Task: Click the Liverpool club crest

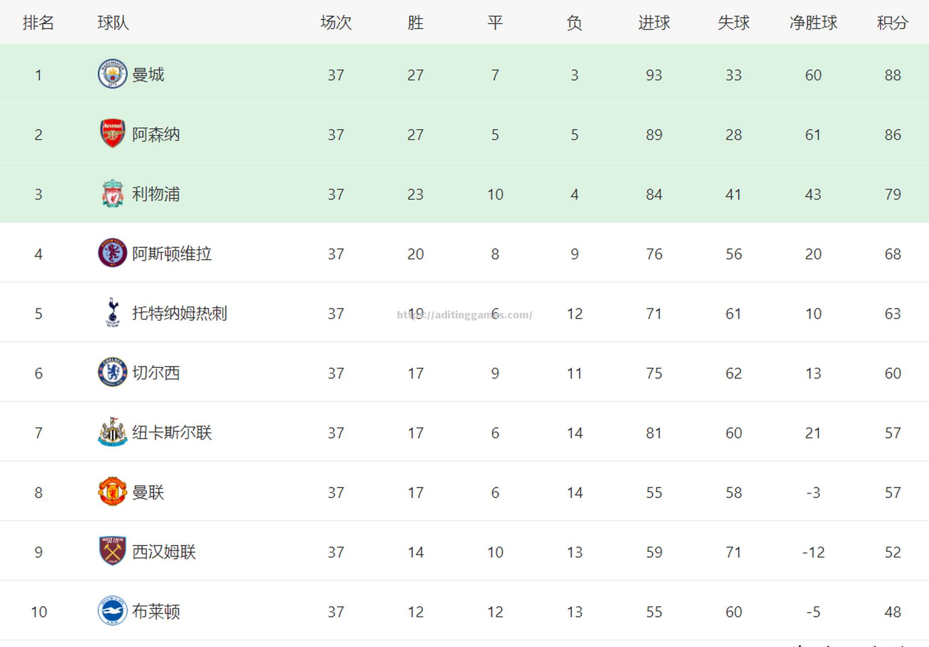Action: (x=112, y=193)
